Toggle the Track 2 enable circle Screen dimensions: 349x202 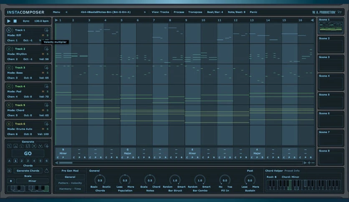(9, 49)
